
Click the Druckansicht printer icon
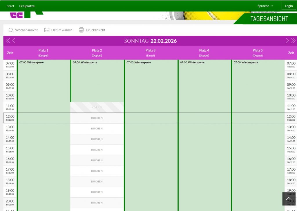(x=82, y=30)
